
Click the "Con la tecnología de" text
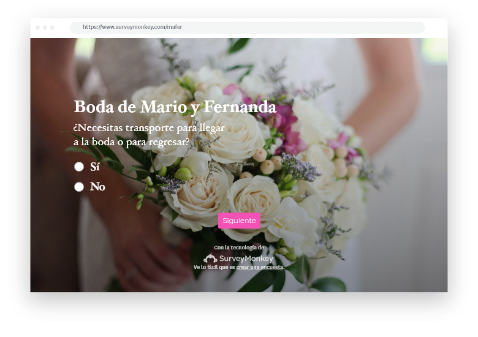click(x=239, y=248)
